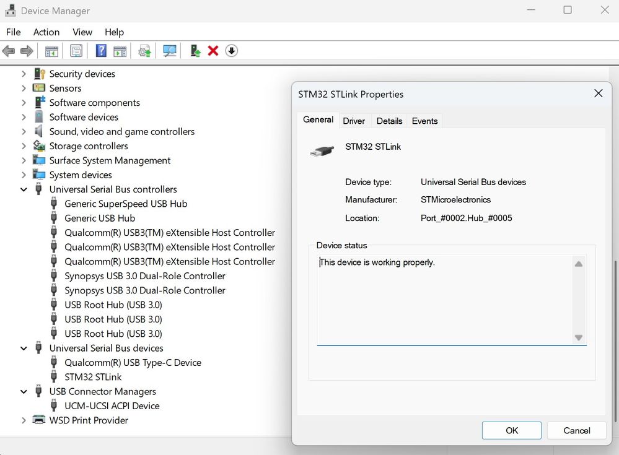
Task: Switch to the Driver tab
Action: (x=354, y=121)
